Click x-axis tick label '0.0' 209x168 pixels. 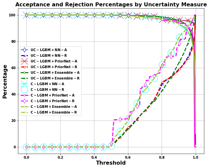(27, 157)
